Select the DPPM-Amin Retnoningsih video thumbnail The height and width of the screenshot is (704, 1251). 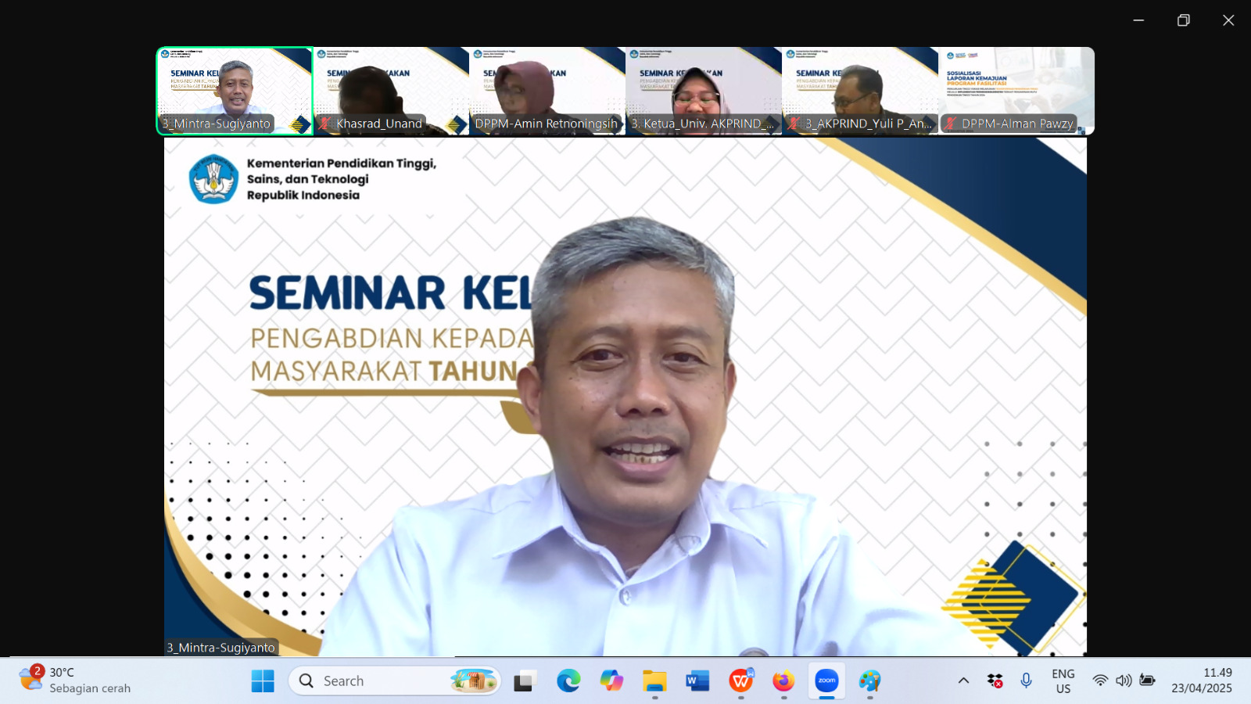point(547,91)
